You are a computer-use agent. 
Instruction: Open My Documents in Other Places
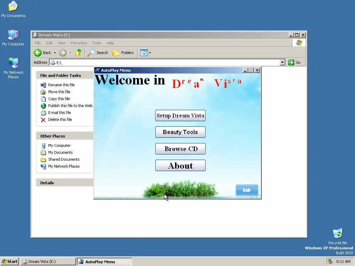[60, 152]
